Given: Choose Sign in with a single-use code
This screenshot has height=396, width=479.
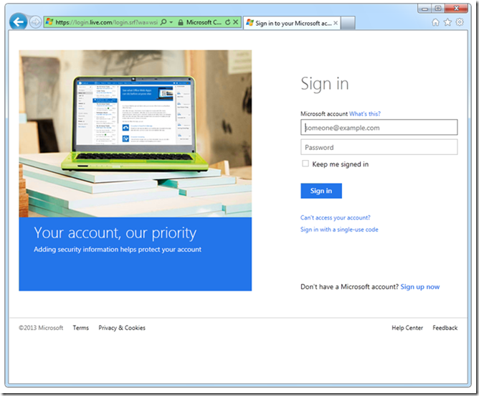Looking at the screenshot, I should point(339,230).
